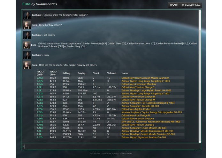Focus the chat command input field

point(111,146)
